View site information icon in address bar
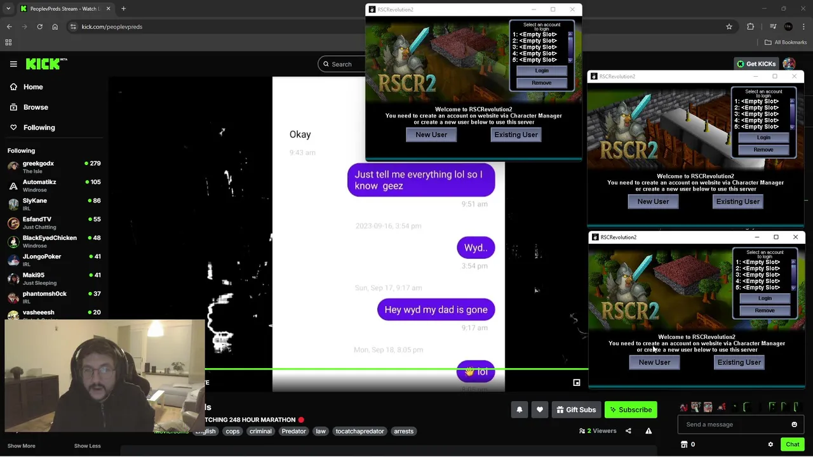This screenshot has height=457, width=813. click(73, 27)
